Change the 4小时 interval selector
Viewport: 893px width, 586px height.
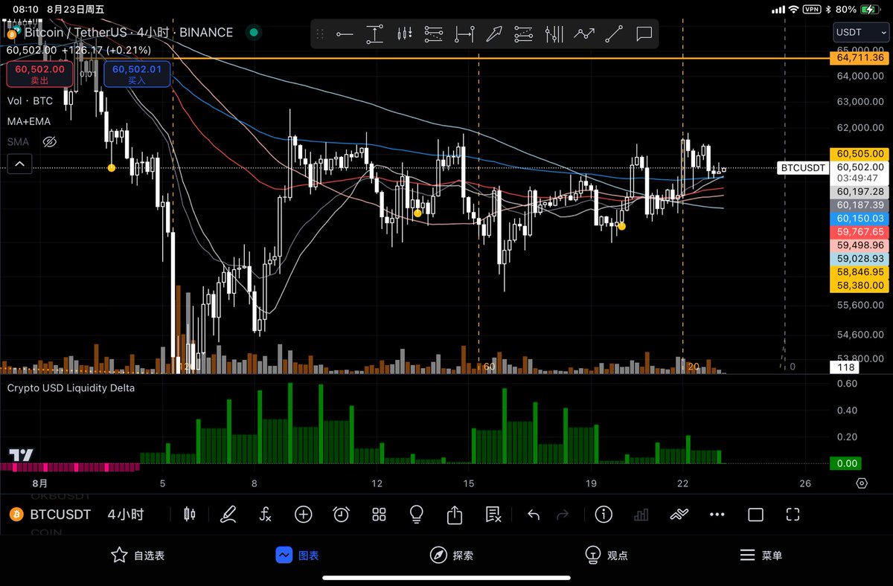[126, 515]
